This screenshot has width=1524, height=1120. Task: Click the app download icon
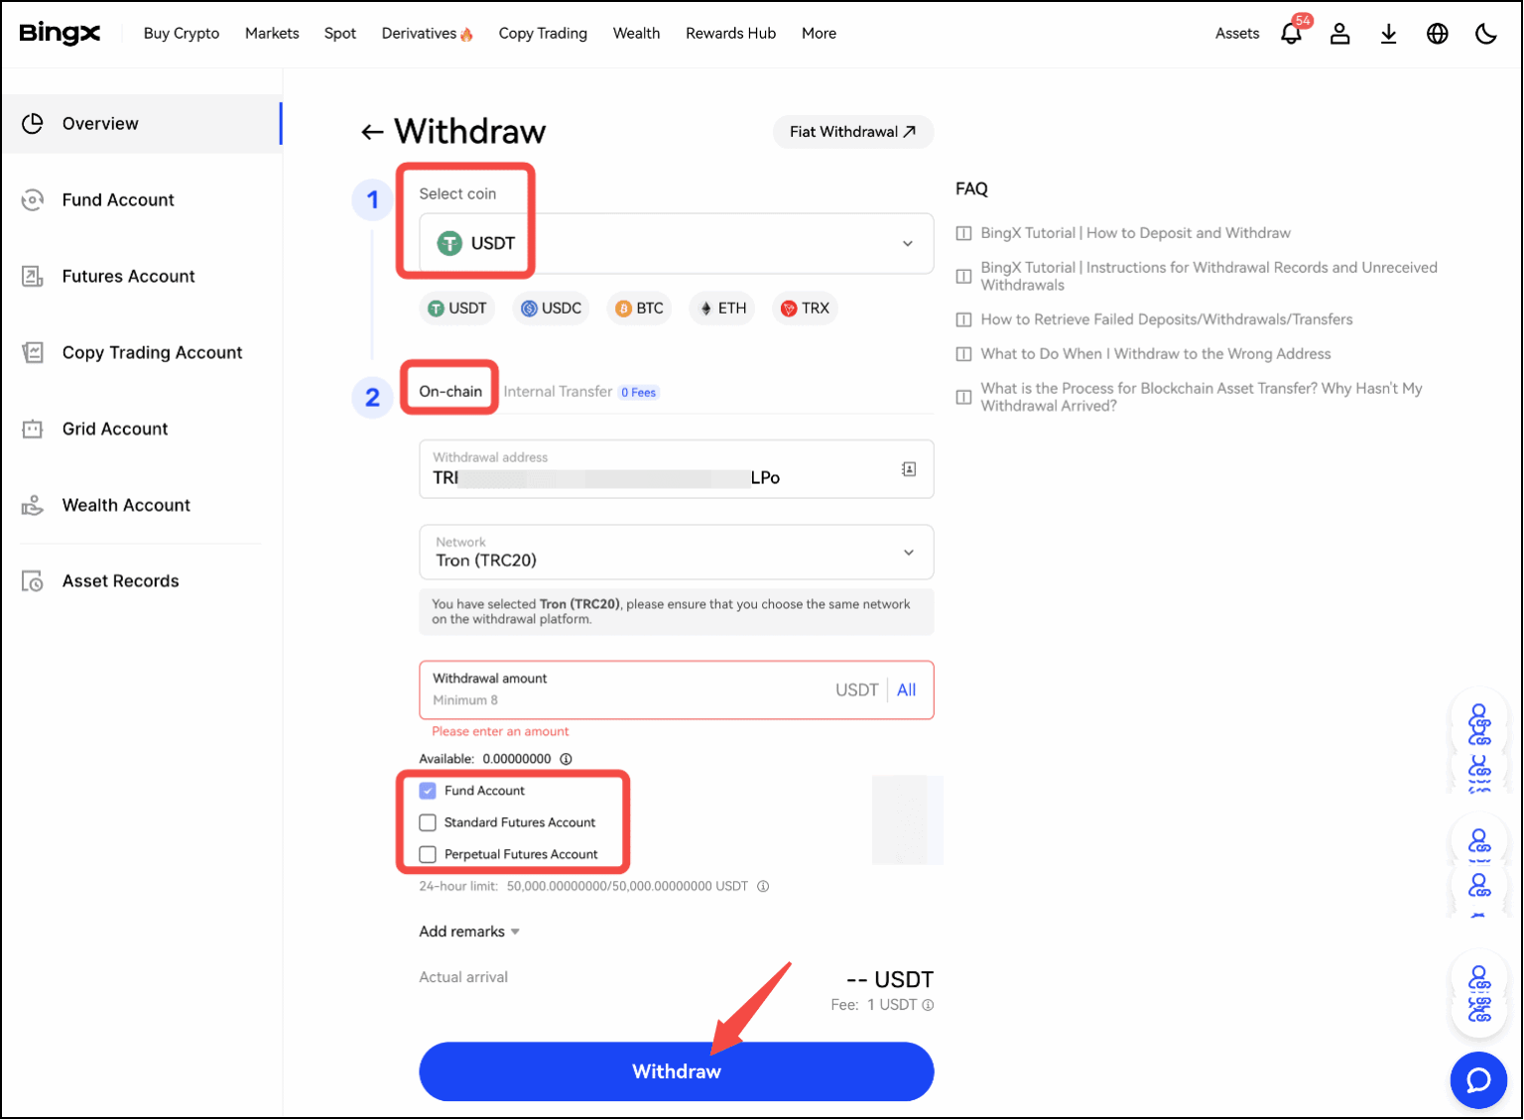pyautogui.click(x=1388, y=33)
